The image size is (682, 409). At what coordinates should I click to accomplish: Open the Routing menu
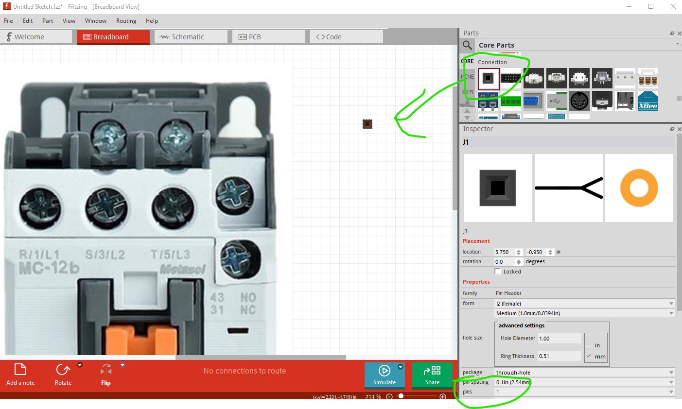click(126, 21)
